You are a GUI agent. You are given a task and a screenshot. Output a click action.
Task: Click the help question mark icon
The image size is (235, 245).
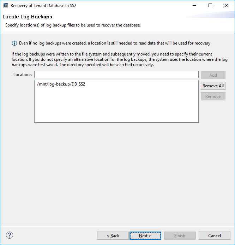[x=10, y=235]
